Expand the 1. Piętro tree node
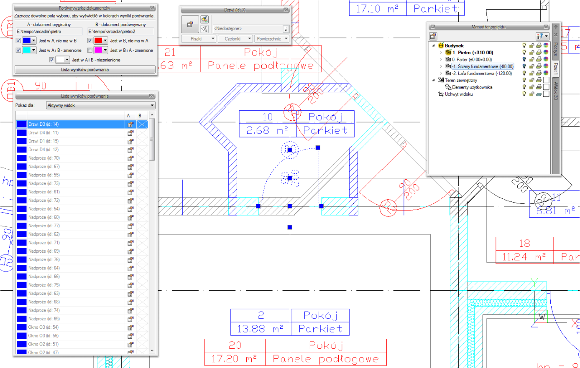580x368 pixels. click(441, 53)
